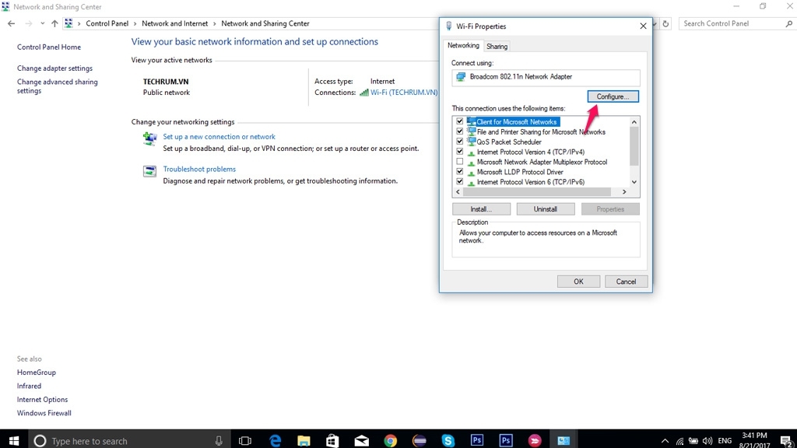Expand hidden icons in the system tray
Viewport: 797px width, 448px height.
(664, 440)
